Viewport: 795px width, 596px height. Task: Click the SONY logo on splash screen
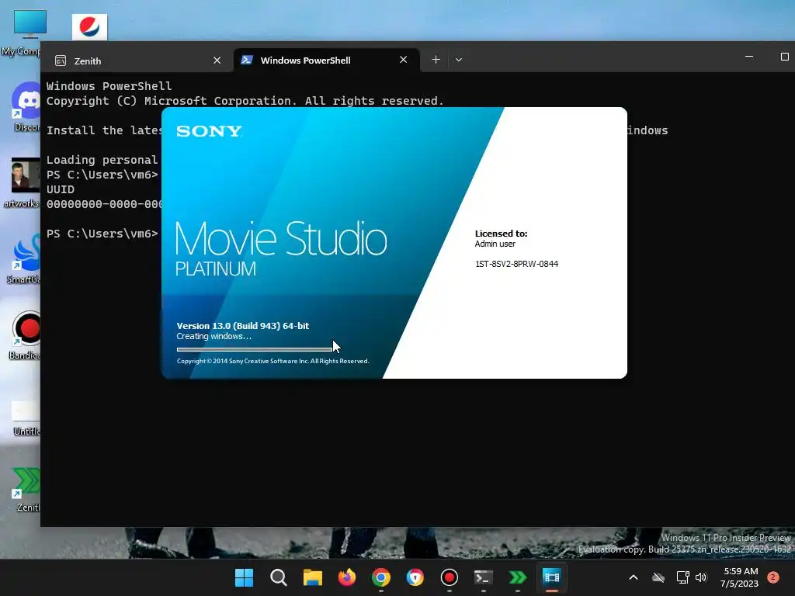point(209,131)
